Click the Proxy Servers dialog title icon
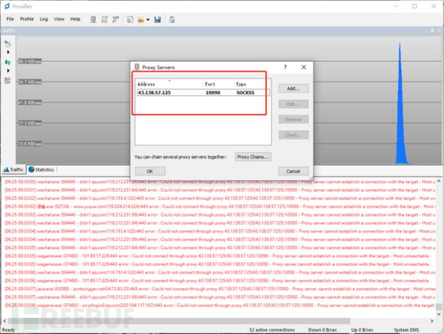The width and height of the screenshot is (444, 334). tap(137, 67)
